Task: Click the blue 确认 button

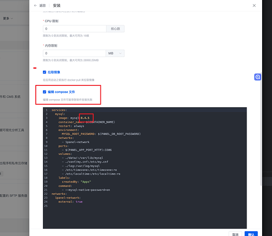Action: pyautogui.click(x=251, y=234)
